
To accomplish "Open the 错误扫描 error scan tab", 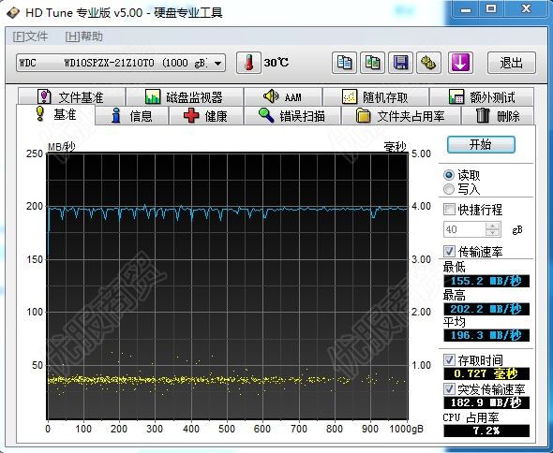I will [292, 116].
